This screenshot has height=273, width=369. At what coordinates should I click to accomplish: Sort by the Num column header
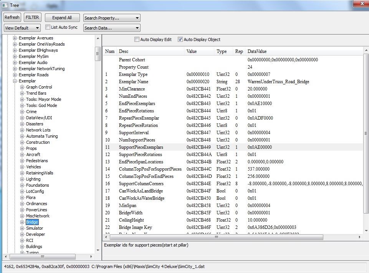click(x=110, y=51)
